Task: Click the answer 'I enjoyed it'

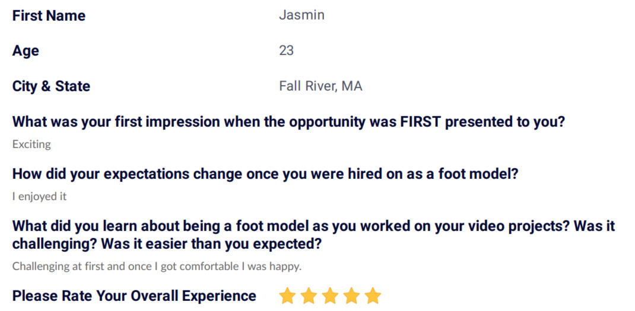Action: (x=39, y=197)
